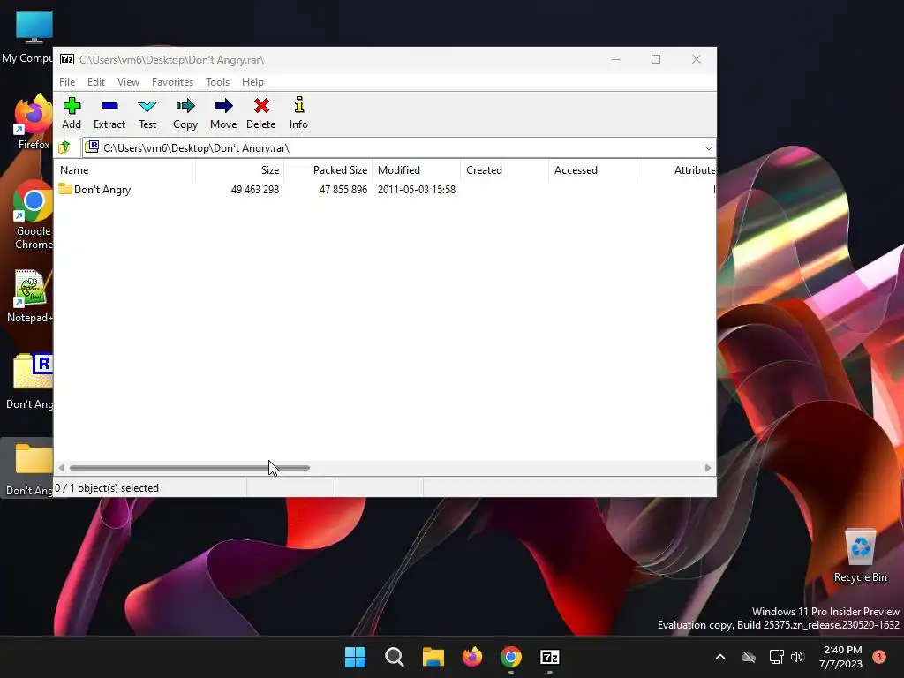Viewport: 904px width, 678px height.
Task: Click the address path input field
Action: pyautogui.click(x=398, y=148)
